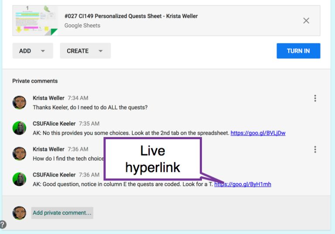Click CSUFAlice Keeler's avatar on 7:36 AM comment
This screenshot has height=234, width=335.
(19, 179)
